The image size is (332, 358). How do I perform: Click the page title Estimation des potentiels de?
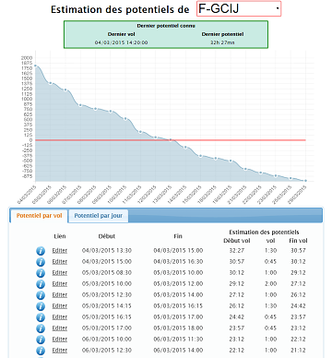120,9
